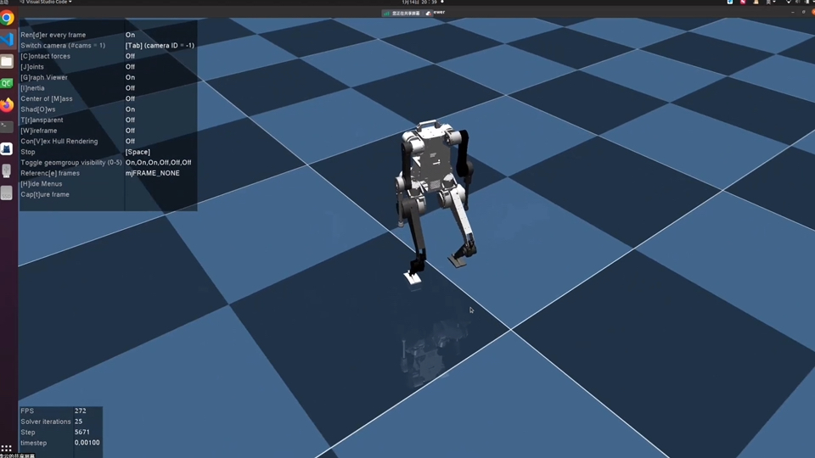Viewport: 815px width, 458px height.
Task: Click the 'Stop' menu label
Action: pos(28,152)
